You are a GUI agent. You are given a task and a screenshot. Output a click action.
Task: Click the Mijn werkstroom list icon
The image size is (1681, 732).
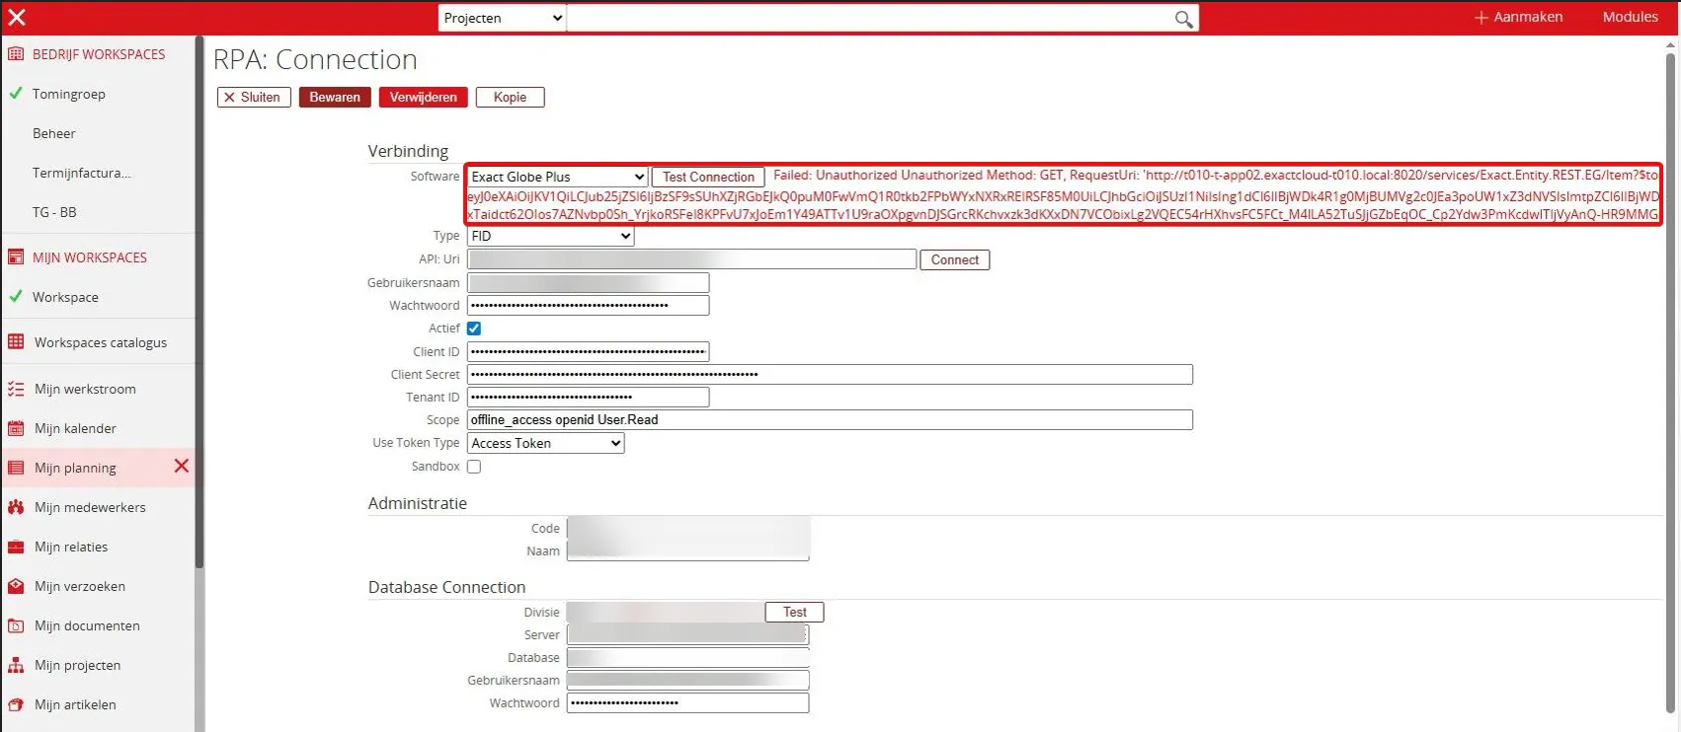[16, 389]
